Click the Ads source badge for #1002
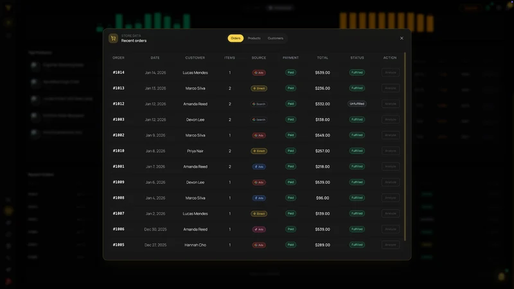 point(259,136)
